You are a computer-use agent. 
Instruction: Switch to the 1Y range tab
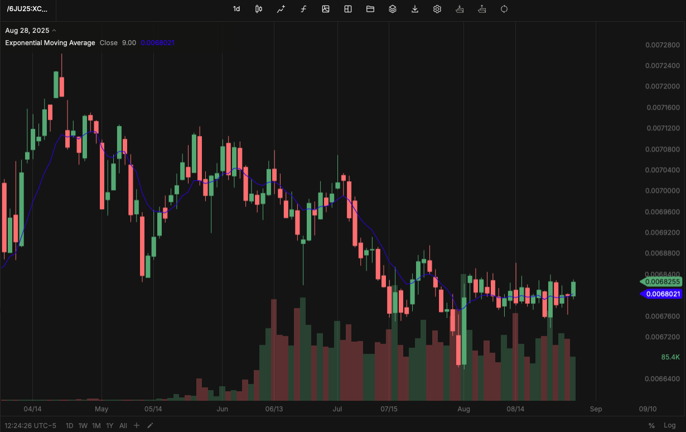click(x=110, y=425)
